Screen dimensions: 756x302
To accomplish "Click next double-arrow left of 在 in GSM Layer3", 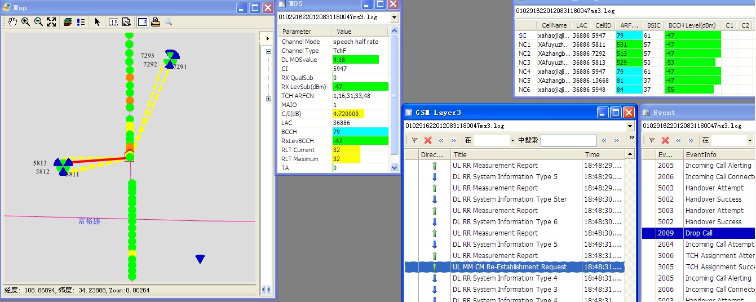I will point(454,140).
